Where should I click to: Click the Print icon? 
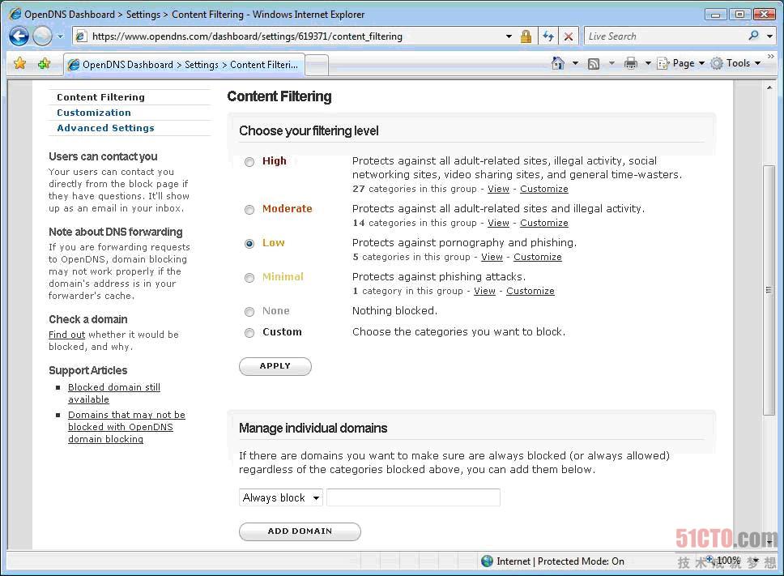pyautogui.click(x=630, y=63)
